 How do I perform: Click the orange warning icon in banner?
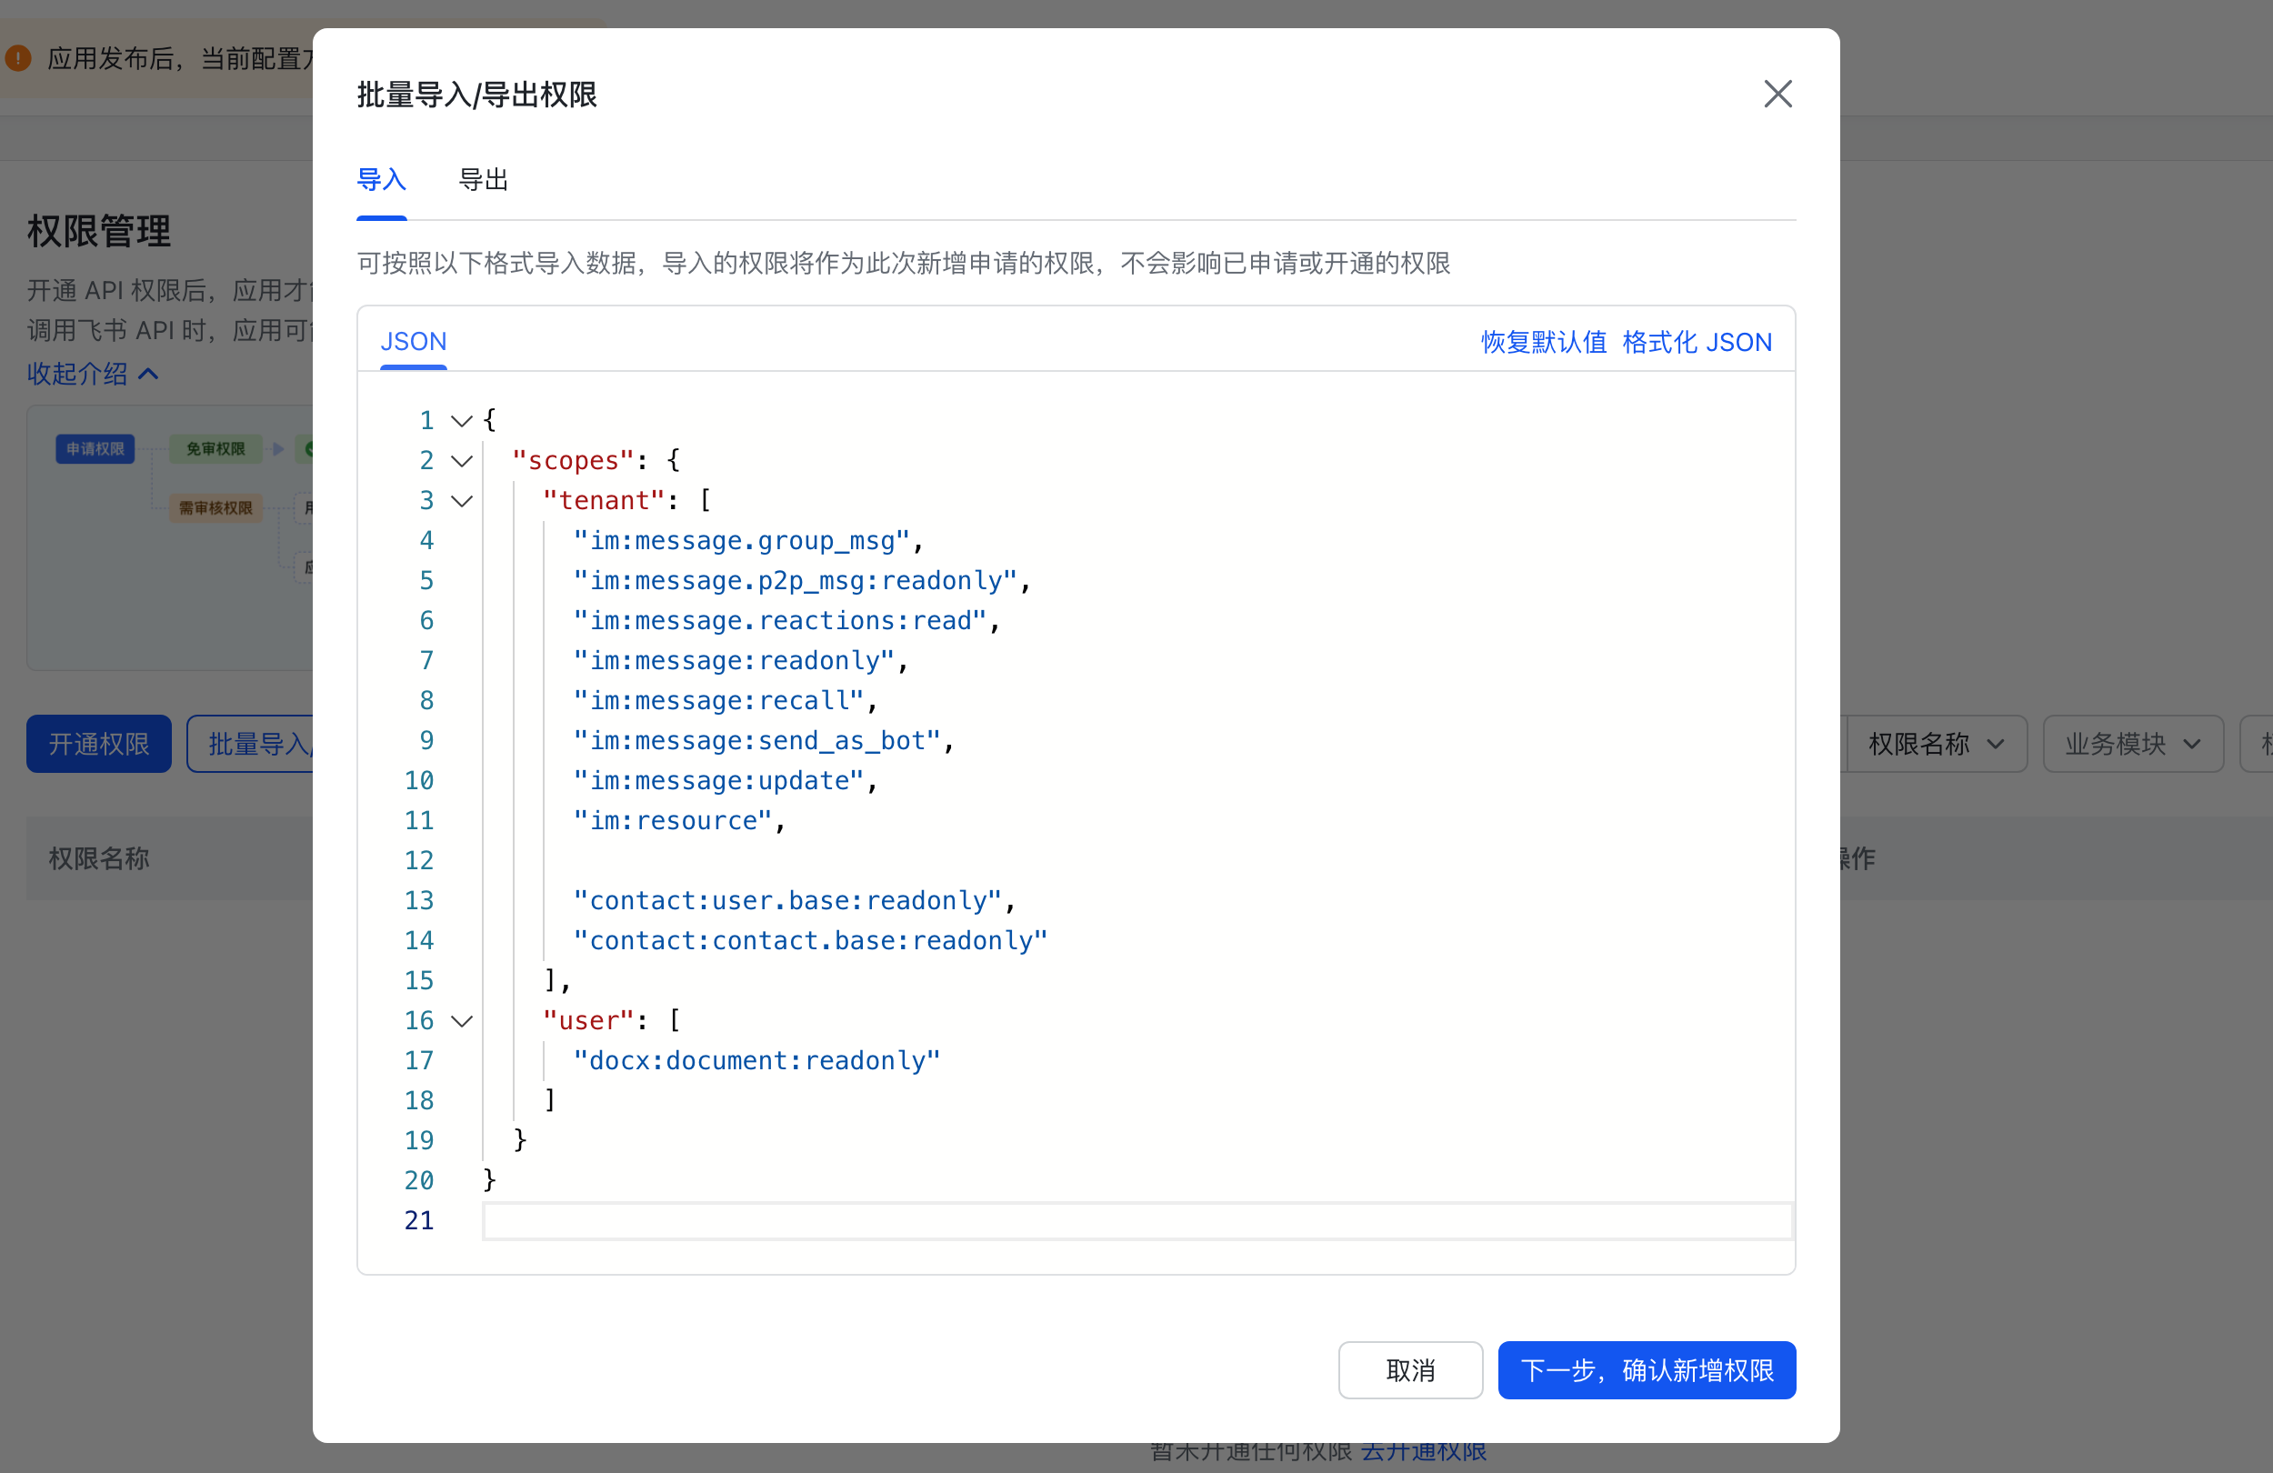18,58
